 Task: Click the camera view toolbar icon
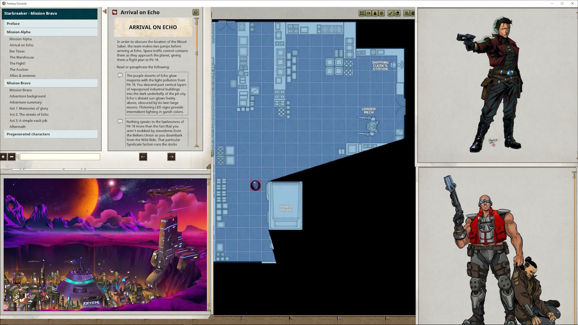[x=368, y=13]
